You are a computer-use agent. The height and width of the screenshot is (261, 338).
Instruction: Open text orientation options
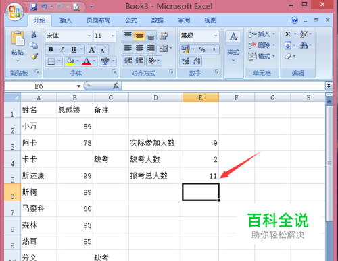pyautogui.click(x=154, y=61)
